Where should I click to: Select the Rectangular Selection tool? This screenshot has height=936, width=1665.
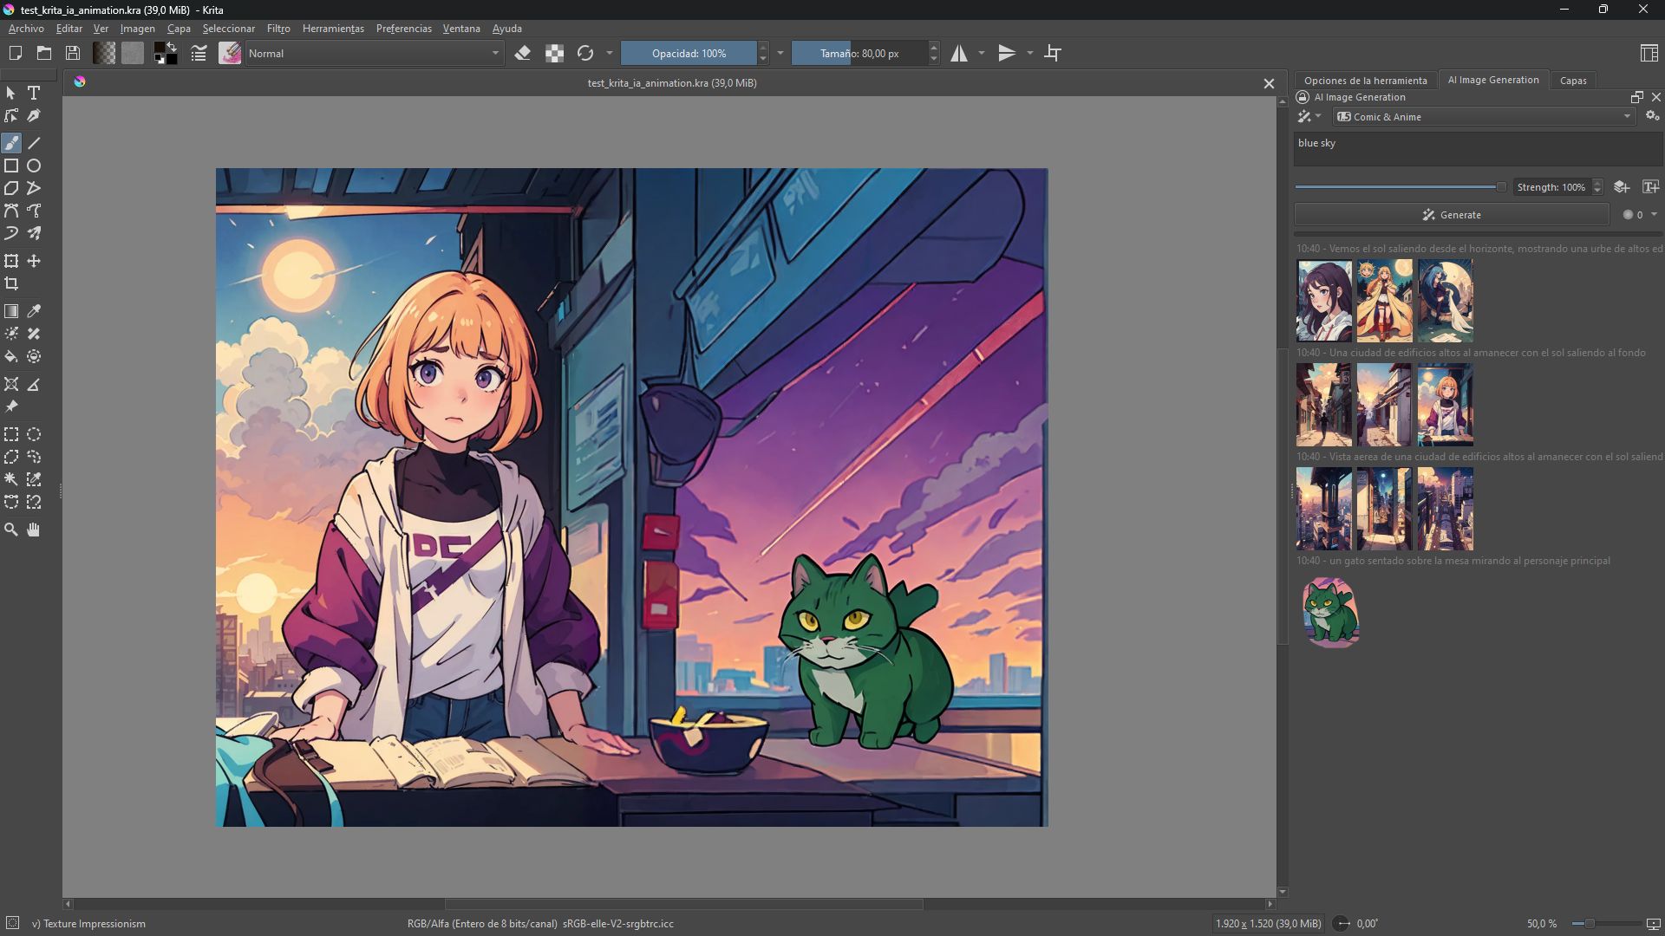click(x=11, y=434)
